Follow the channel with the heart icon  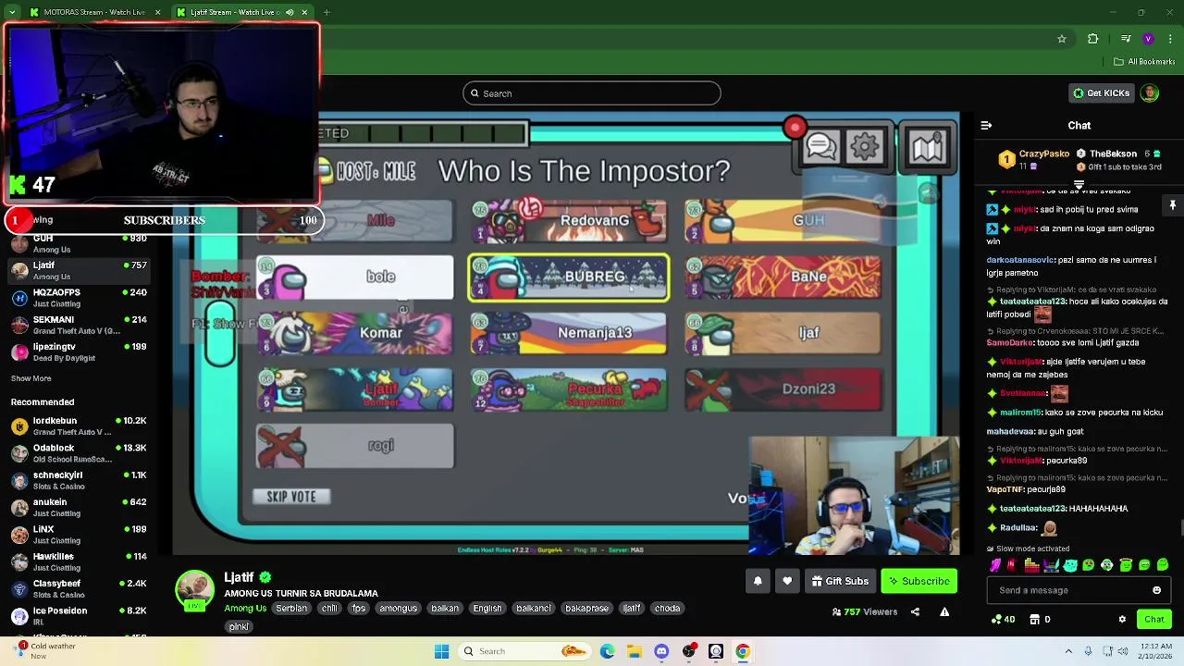tap(787, 581)
